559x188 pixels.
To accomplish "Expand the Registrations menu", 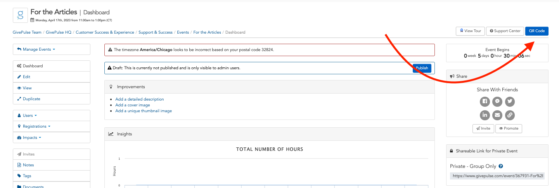I will click(x=52, y=126).
